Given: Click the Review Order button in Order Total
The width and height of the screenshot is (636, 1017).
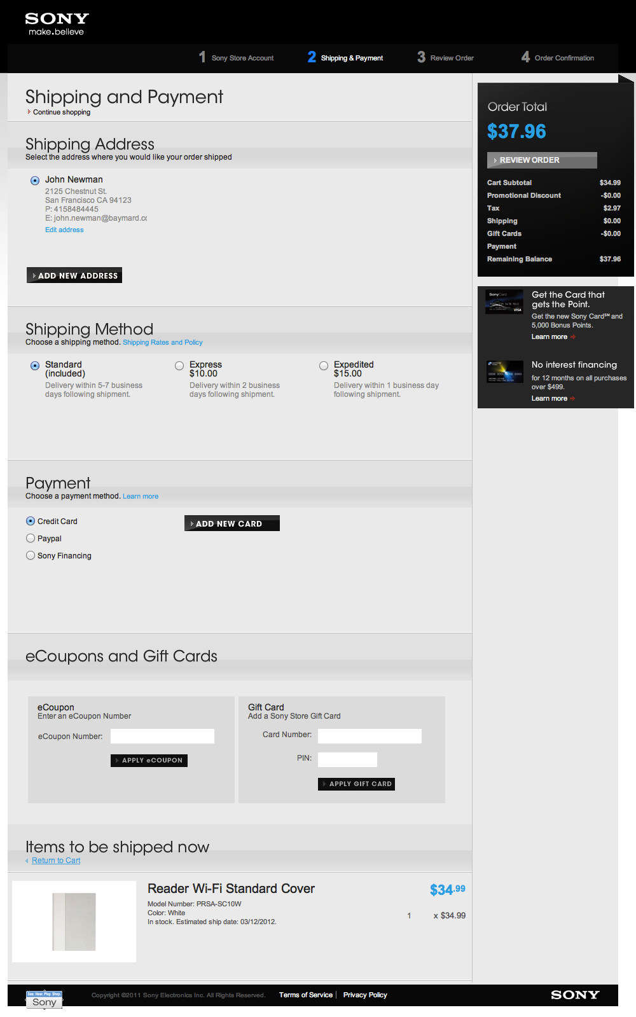Looking at the screenshot, I should pyautogui.click(x=542, y=160).
